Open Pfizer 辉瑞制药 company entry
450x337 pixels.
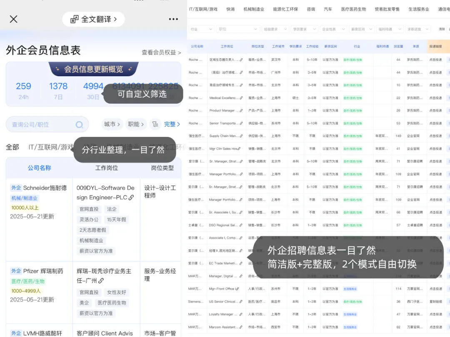(x=43, y=271)
